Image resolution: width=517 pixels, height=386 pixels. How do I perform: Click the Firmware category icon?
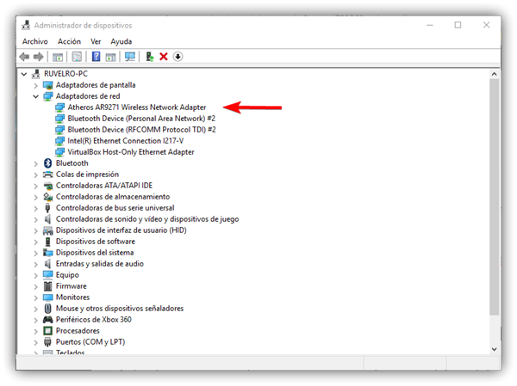(x=47, y=286)
